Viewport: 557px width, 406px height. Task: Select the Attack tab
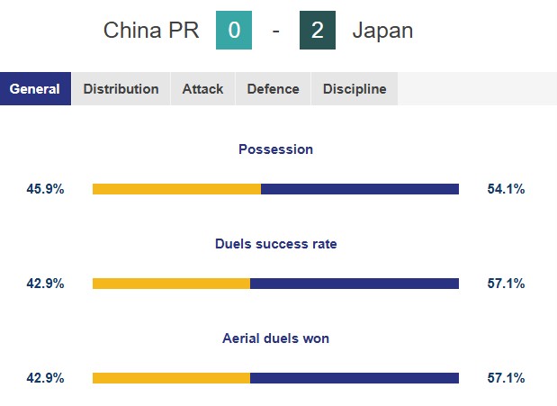(202, 89)
